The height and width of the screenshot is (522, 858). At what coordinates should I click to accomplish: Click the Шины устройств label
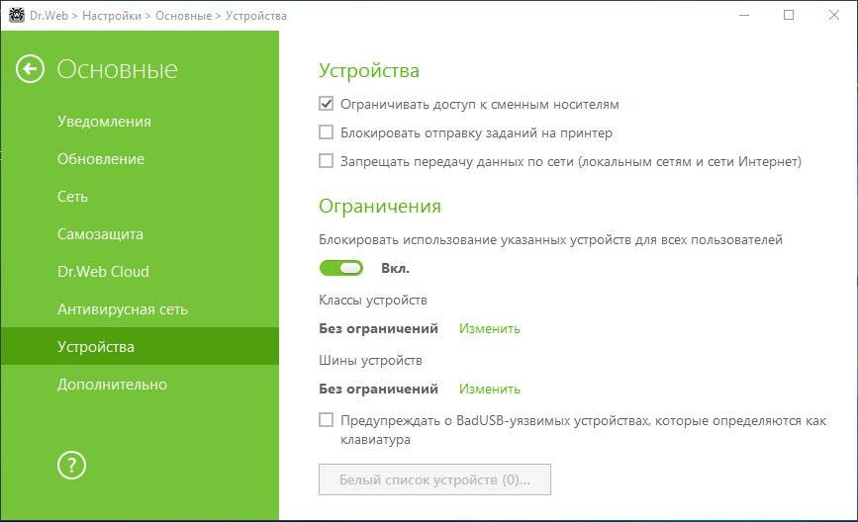pyautogui.click(x=370, y=360)
